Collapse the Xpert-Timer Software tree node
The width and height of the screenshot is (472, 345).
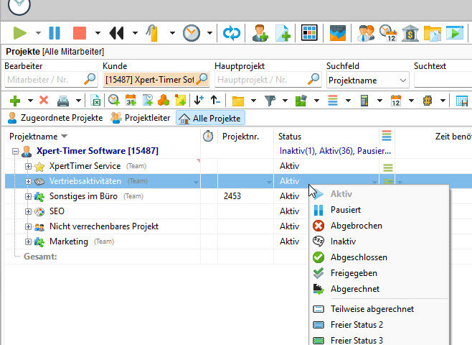15,151
